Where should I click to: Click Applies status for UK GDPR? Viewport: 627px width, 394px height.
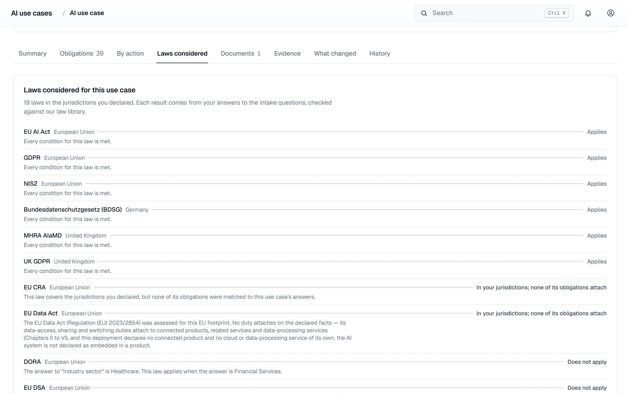(x=597, y=261)
